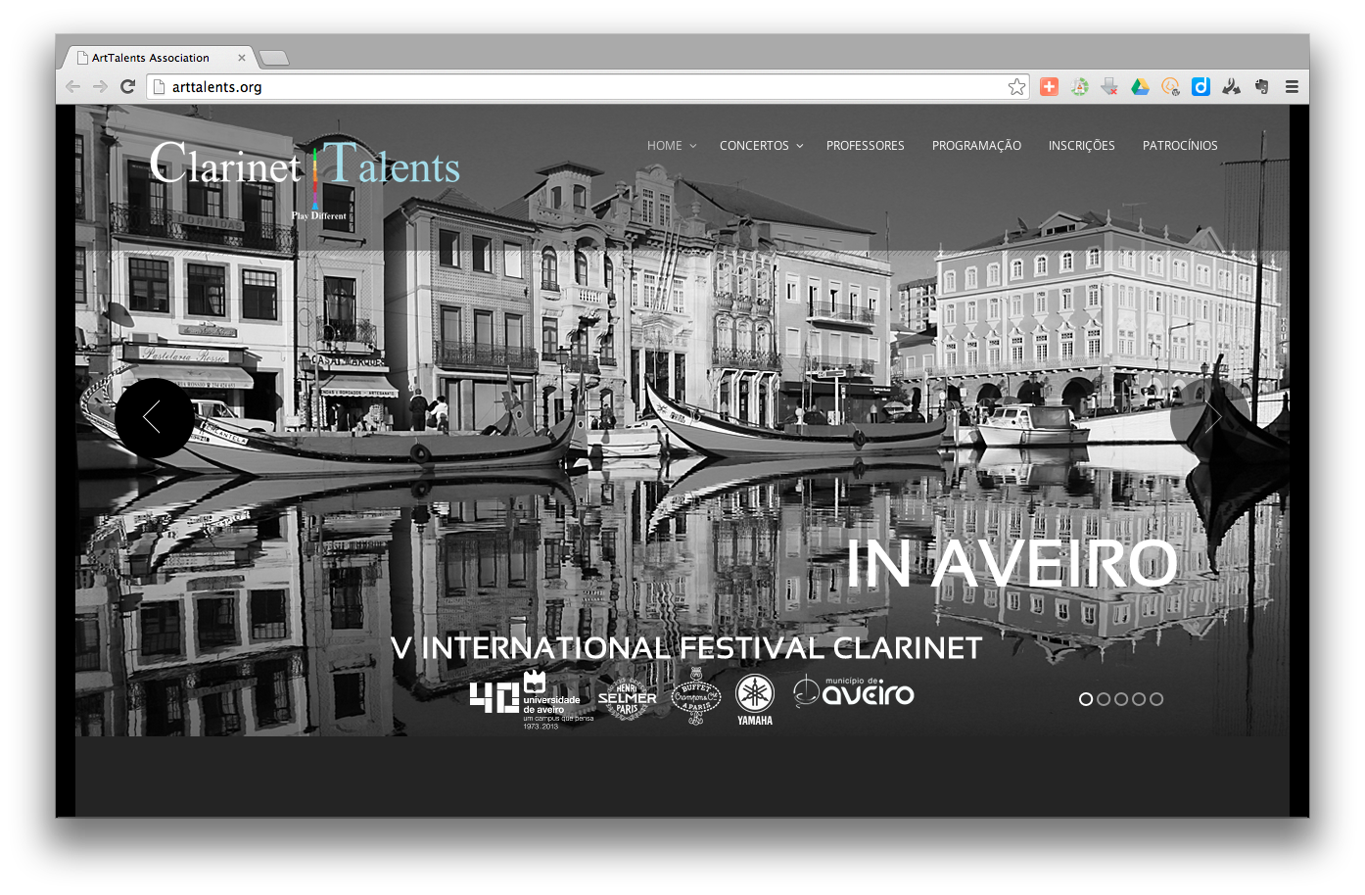
Task: Click the Yamaha sponsor logo
Action: point(755,699)
